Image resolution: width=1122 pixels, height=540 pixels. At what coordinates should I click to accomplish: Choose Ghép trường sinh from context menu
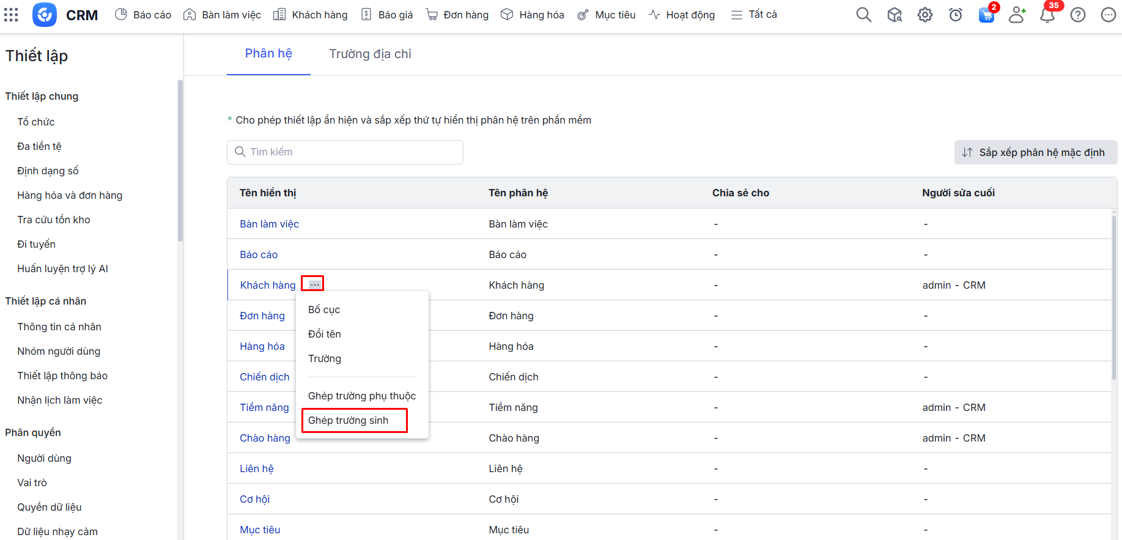[x=349, y=420]
